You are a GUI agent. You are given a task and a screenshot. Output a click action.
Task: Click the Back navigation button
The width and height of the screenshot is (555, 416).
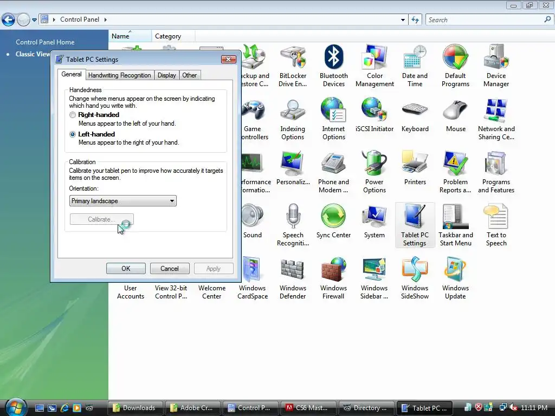pyautogui.click(x=9, y=20)
